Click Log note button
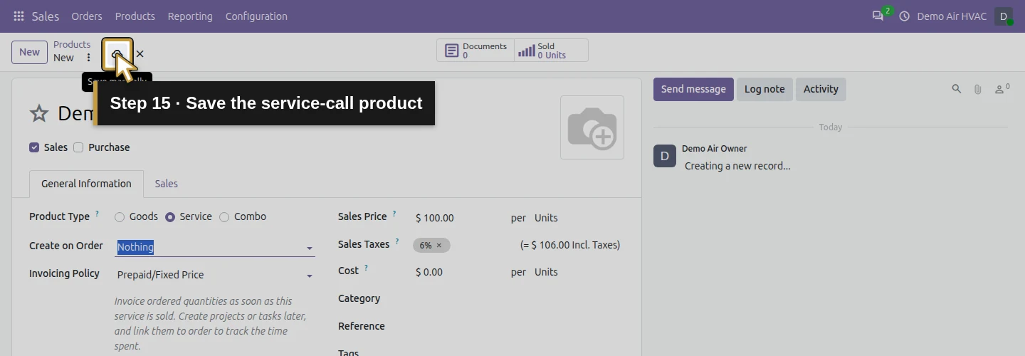Image resolution: width=1025 pixels, height=356 pixels. click(x=764, y=89)
